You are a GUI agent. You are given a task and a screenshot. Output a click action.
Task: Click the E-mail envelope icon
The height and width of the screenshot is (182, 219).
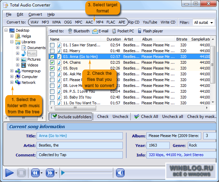tap(95, 31)
